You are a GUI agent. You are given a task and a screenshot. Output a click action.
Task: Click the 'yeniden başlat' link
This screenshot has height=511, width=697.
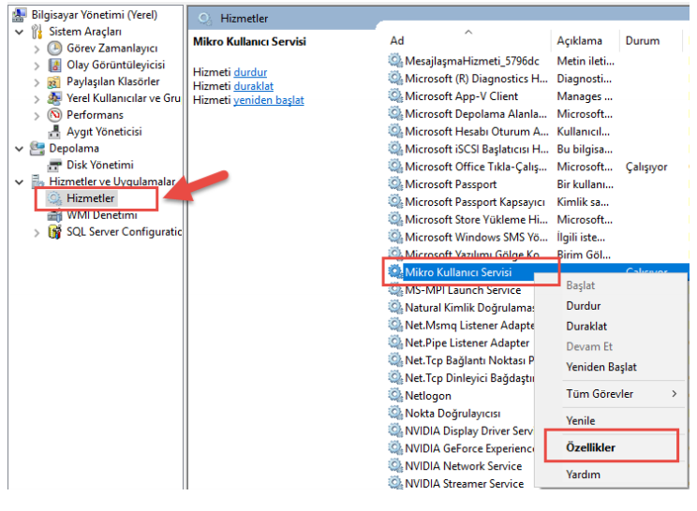(x=268, y=100)
